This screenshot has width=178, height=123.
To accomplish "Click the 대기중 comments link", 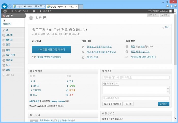I will 72,90.
